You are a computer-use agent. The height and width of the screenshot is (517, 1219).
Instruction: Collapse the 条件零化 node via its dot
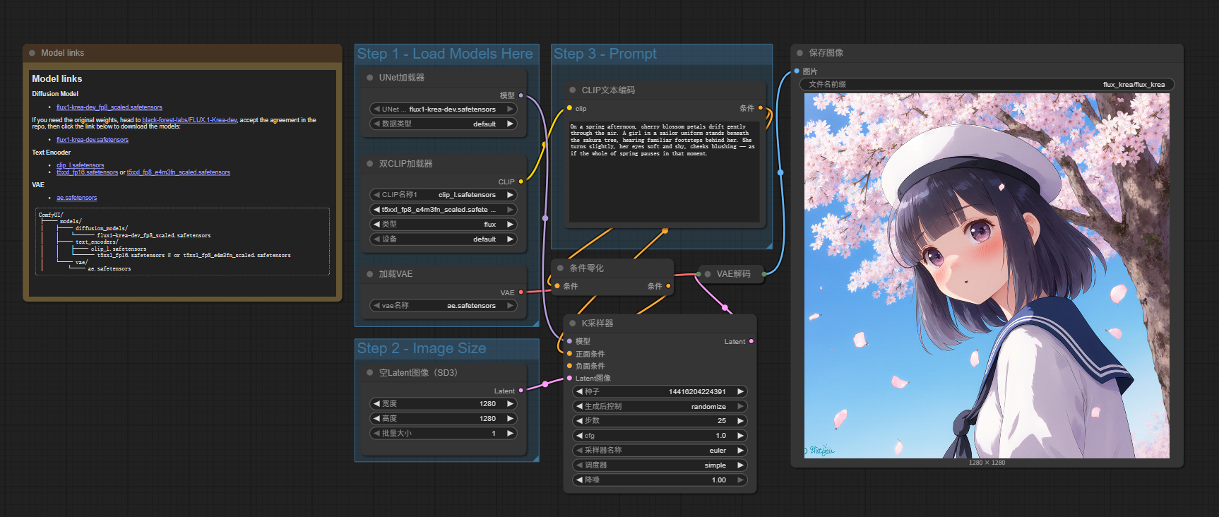561,268
